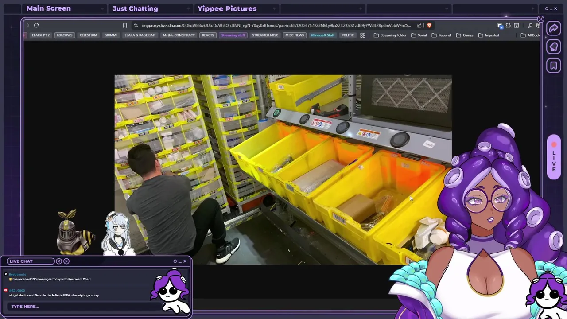Open the Minecraft Stuff bookmark

pos(323,35)
